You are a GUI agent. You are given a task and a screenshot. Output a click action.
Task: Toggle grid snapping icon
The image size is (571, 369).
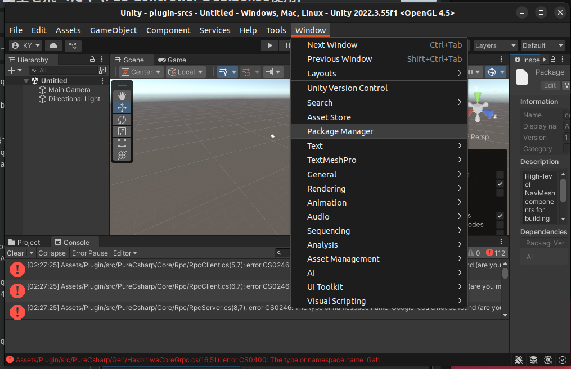(x=246, y=72)
